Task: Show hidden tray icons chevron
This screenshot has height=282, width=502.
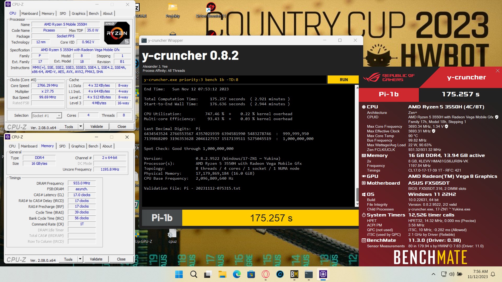Action: (433, 274)
